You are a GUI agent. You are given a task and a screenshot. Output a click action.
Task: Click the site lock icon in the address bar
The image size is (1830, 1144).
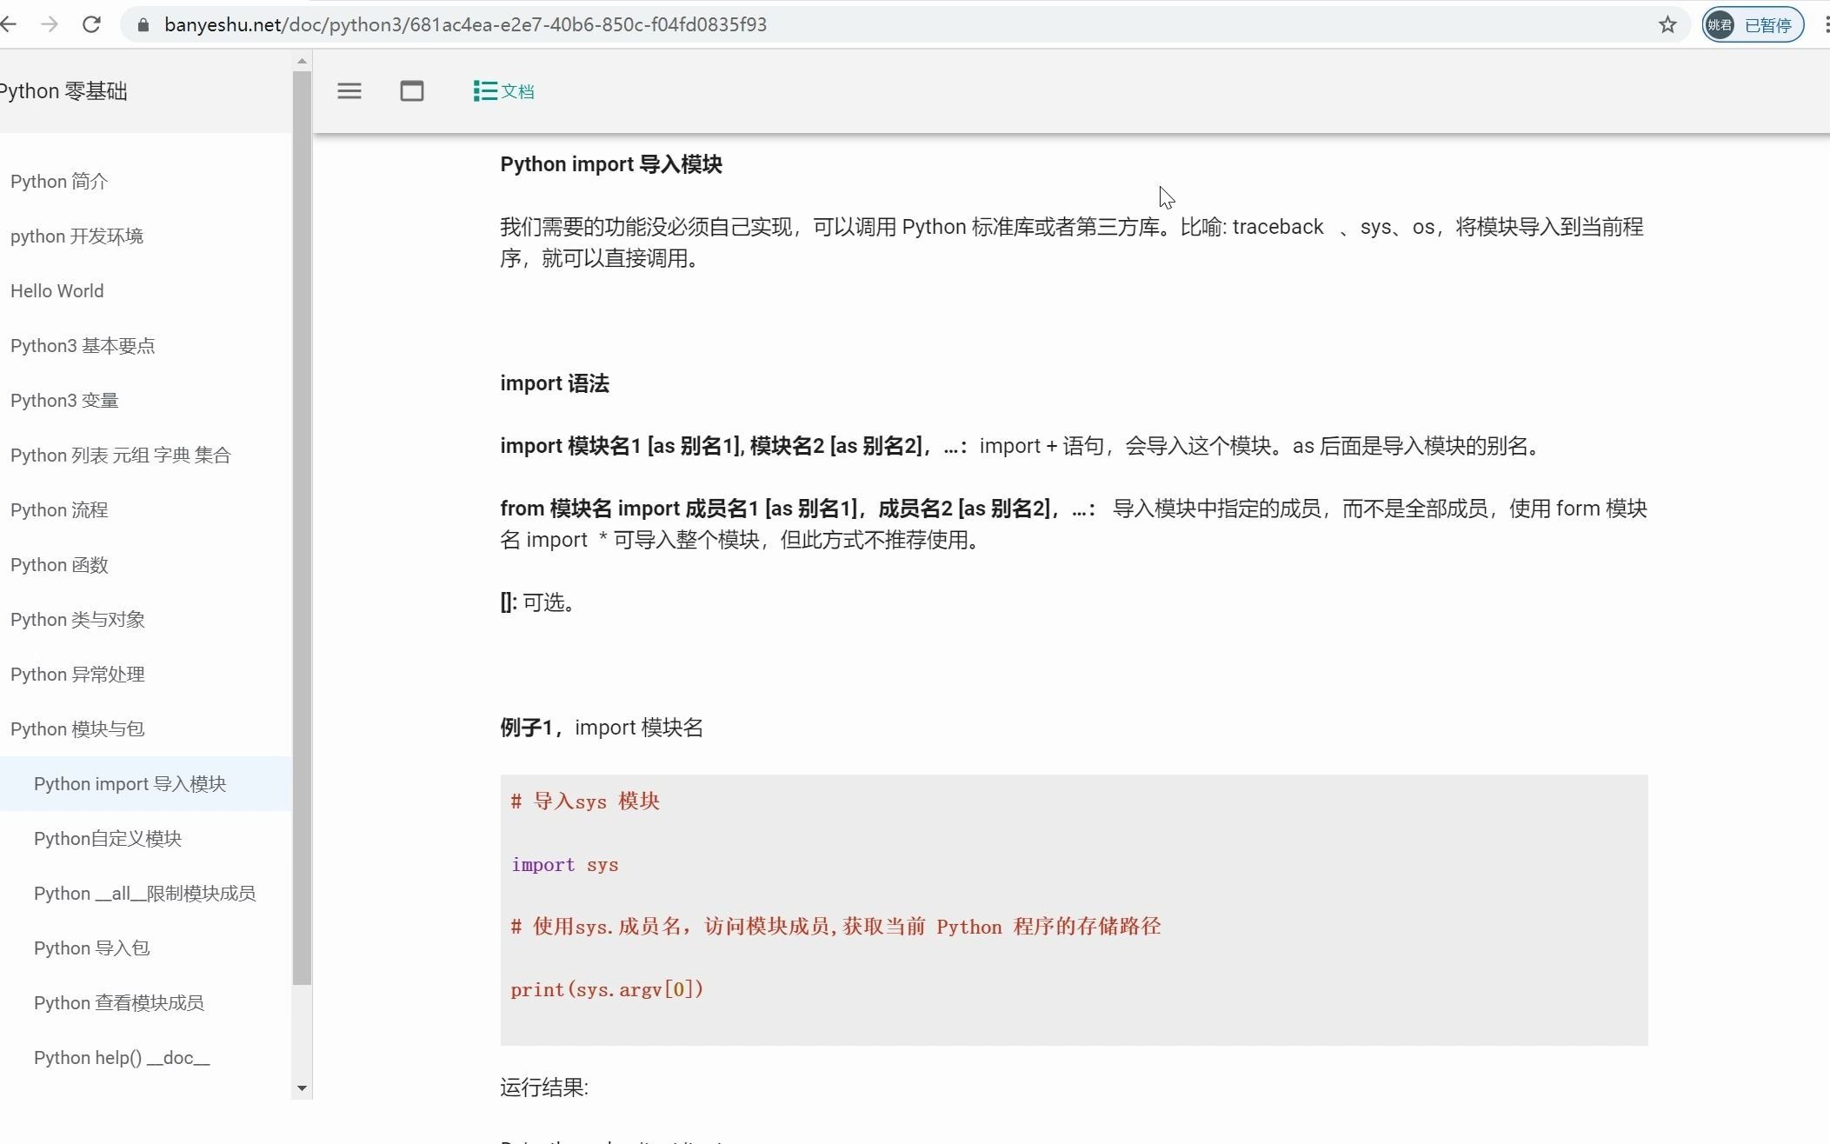(143, 24)
